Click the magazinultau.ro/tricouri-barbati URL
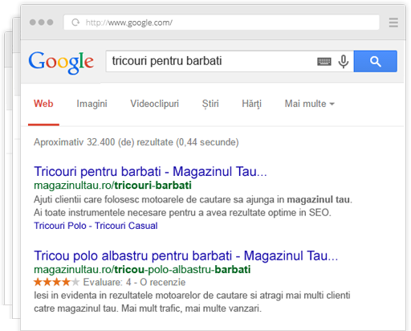Image resolution: width=411 pixels, height=331 pixels. click(112, 186)
